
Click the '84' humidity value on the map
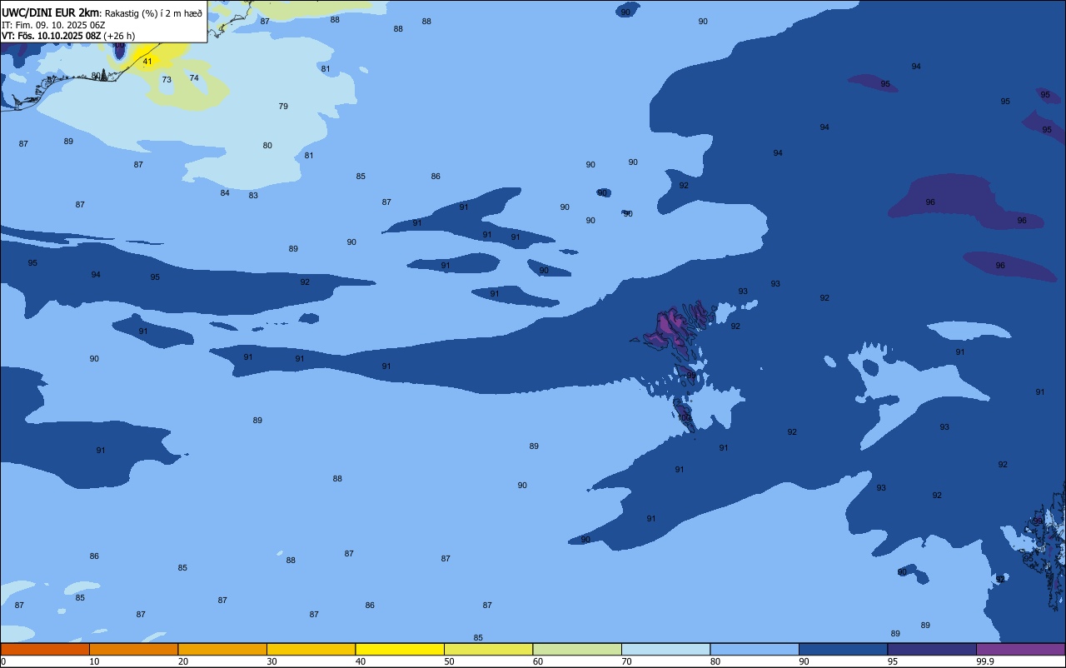225,193
